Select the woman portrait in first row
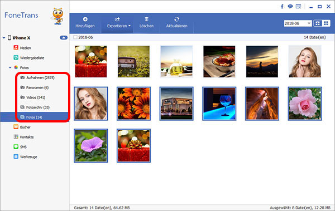 (x=305, y=61)
